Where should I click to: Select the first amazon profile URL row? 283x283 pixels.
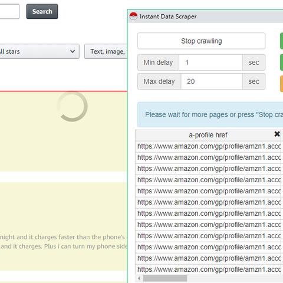[x=208, y=146]
